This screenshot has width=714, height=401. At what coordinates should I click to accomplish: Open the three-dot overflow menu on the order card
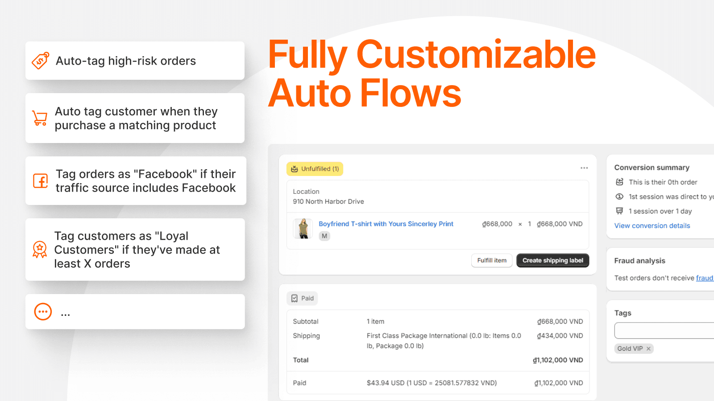click(x=584, y=168)
